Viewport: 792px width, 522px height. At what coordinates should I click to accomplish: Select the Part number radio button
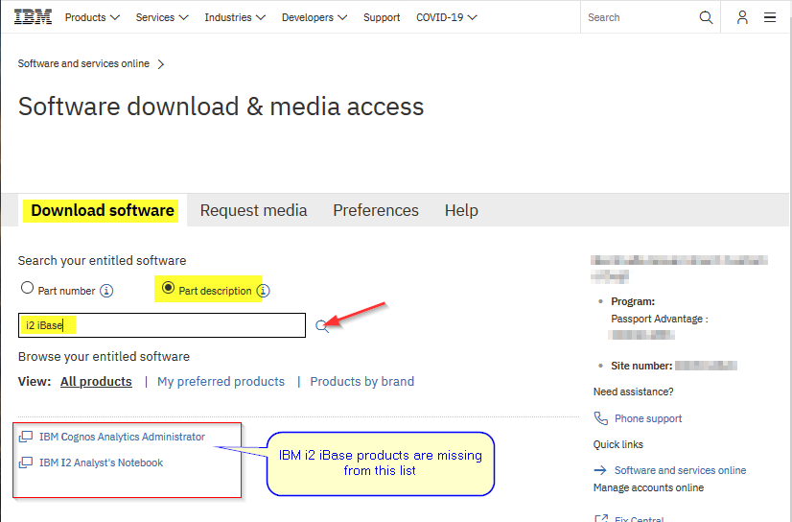coord(27,288)
